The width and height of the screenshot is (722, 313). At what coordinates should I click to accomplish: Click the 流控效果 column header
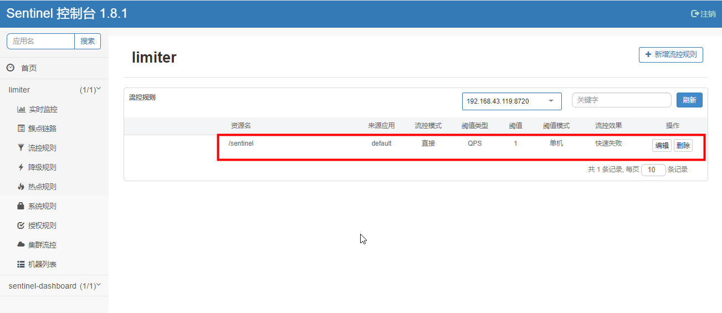coord(608,126)
